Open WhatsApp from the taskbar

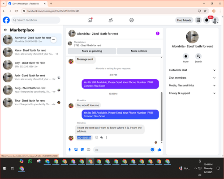tap(30, 161)
